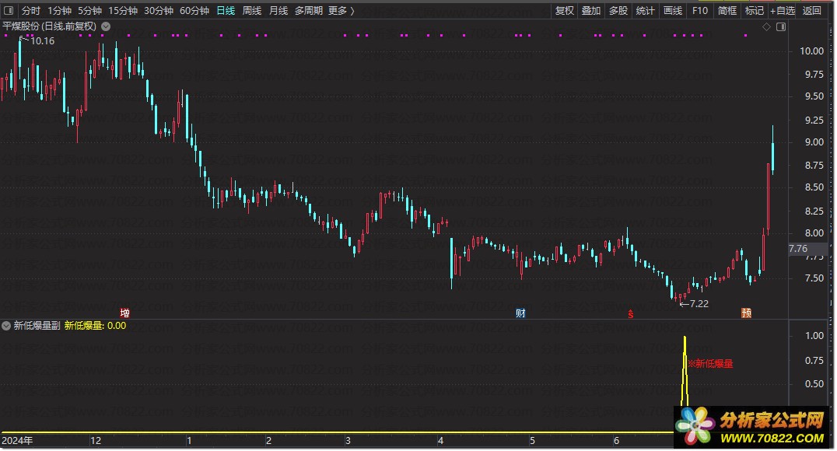The height and width of the screenshot is (451, 837).
Task: Expand the 新低爆量副 indicator dropdown
Action: click(6, 326)
